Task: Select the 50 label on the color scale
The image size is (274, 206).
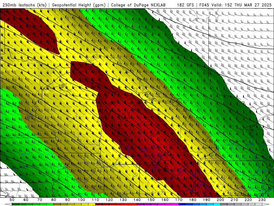Action: click(12, 200)
